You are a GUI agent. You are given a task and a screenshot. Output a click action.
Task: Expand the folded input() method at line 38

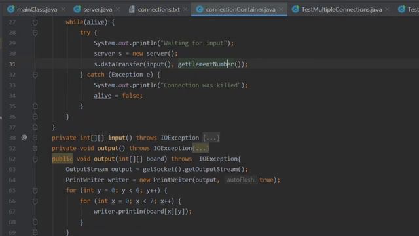click(x=35, y=138)
